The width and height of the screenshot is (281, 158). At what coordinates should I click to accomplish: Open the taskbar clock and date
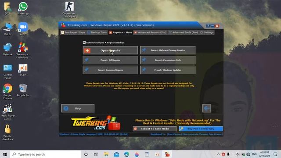[264, 154]
